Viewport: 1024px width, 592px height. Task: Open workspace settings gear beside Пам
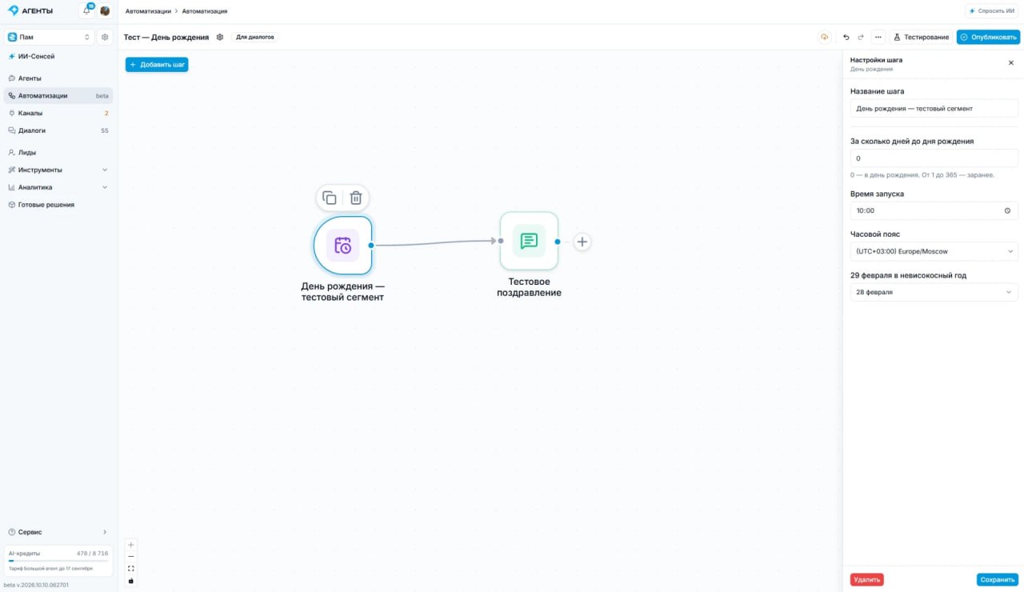coord(105,37)
